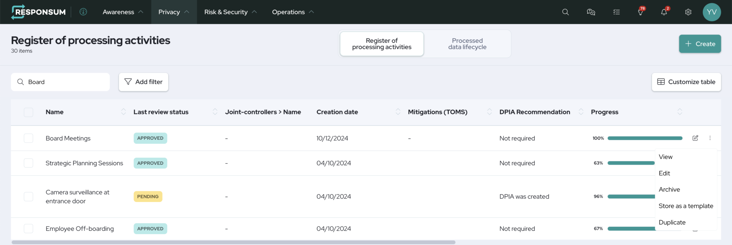Sort by Last review status column arrows
732x245 pixels.
pos(215,112)
